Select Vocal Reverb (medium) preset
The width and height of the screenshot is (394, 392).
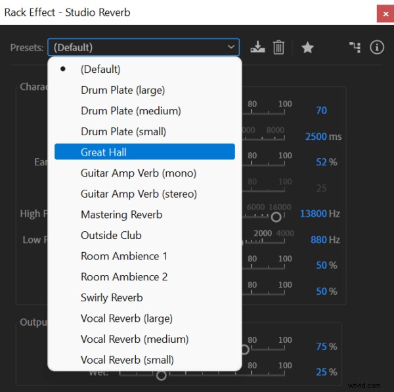[x=144, y=339]
